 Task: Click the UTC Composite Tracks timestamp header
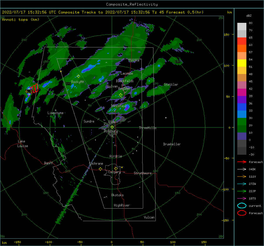pos(103,12)
